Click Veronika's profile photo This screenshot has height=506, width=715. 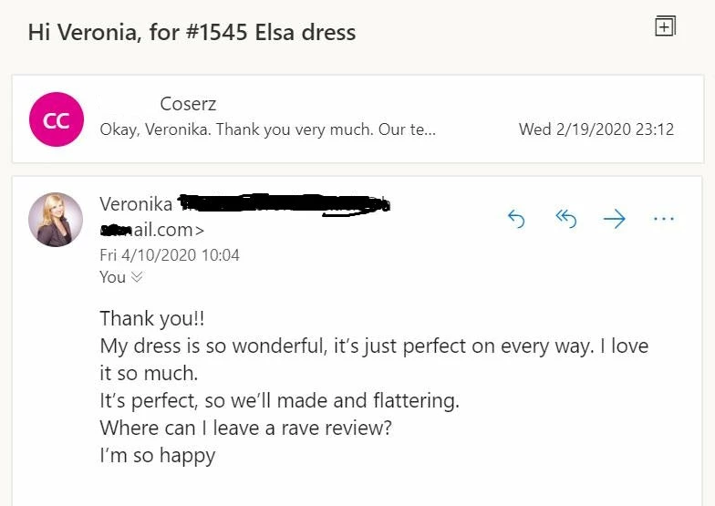tap(57, 220)
